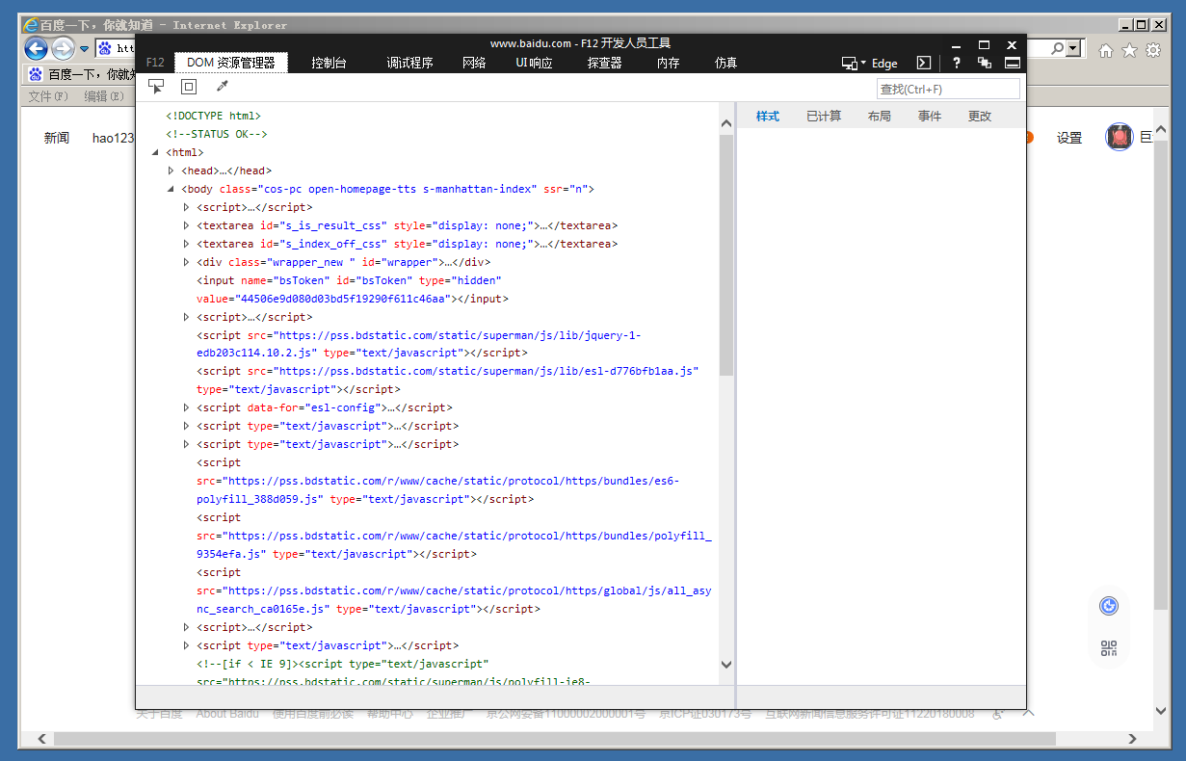Select the 百度一下 browser tab
Viewport: 1186px width, 761px height.
pos(79,74)
